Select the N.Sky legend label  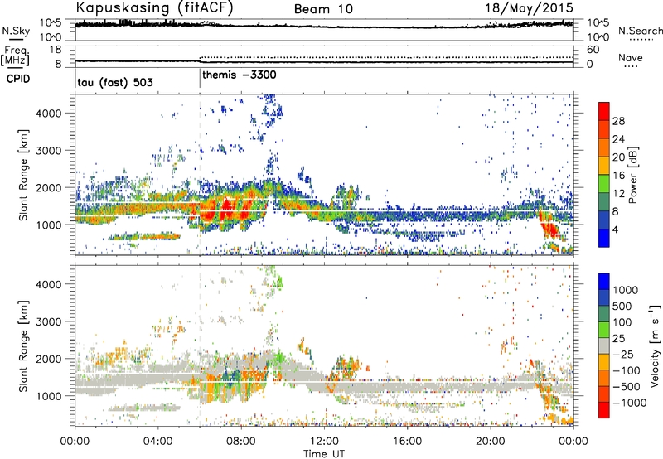click(x=16, y=31)
